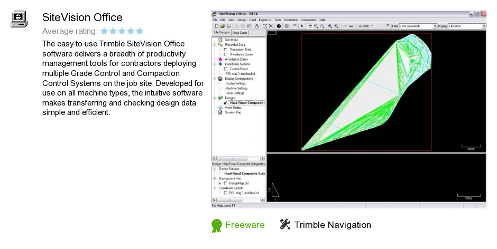The height and width of the screenshot is (249, 497).
Task: Open the Design menu
Action: (x=242, y=20)
